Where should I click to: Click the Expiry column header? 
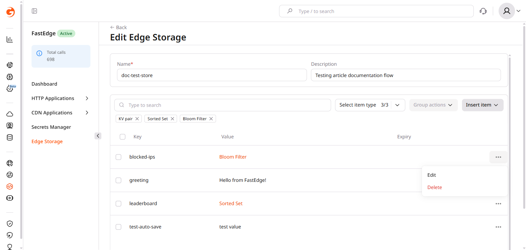(404, 137)
